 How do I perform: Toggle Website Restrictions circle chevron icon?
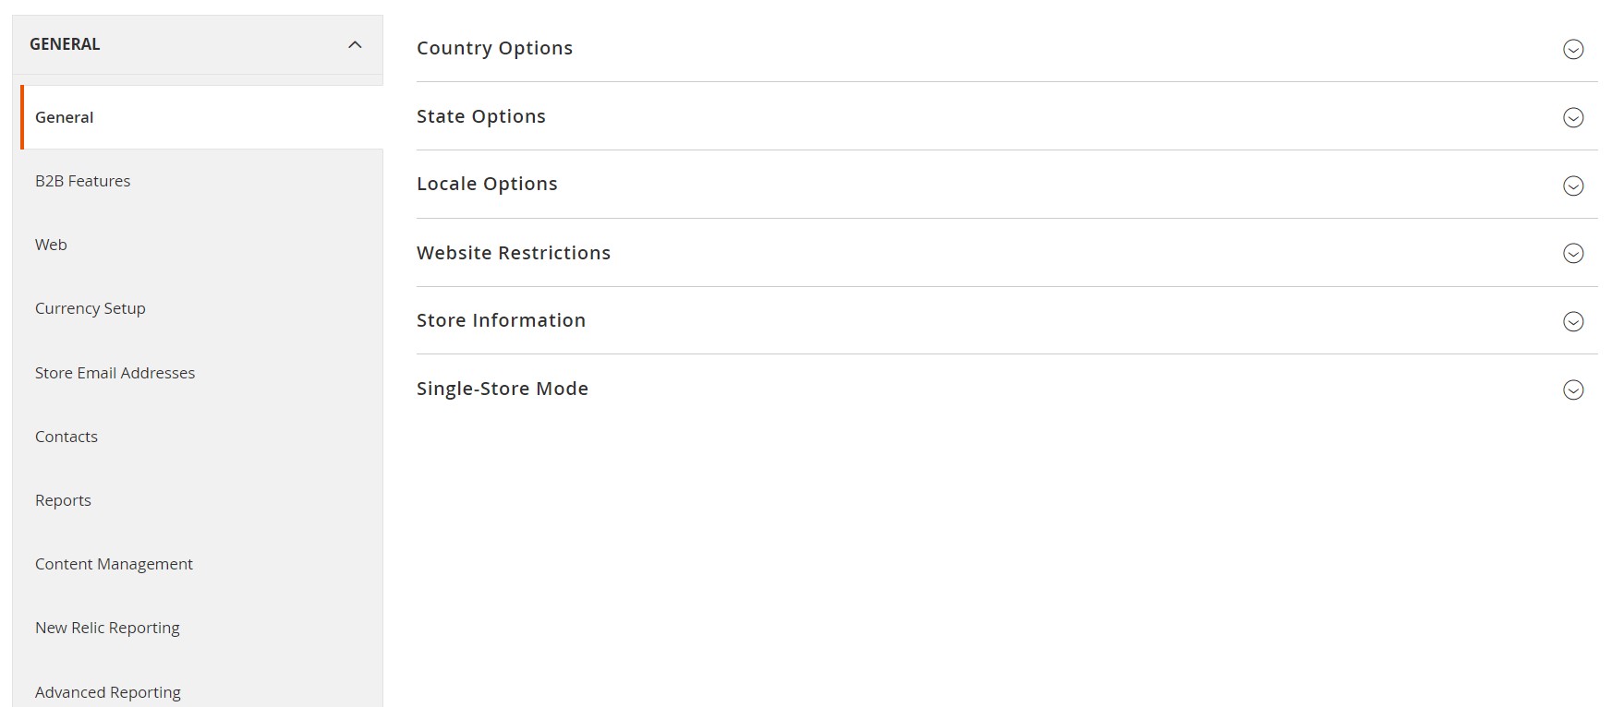tap(1572, 253)
